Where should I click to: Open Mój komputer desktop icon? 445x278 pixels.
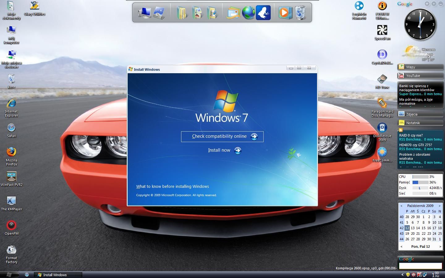tap(11, 35)
